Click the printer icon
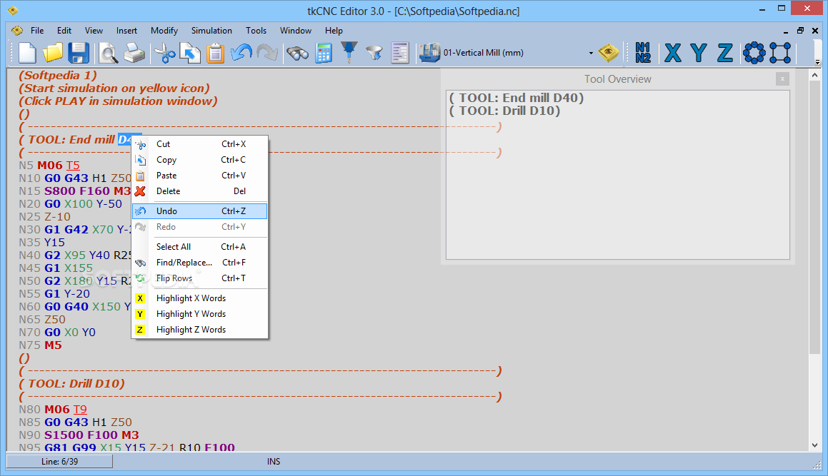The width and height of the screenshot is (828, 476). tap(134, 53)
